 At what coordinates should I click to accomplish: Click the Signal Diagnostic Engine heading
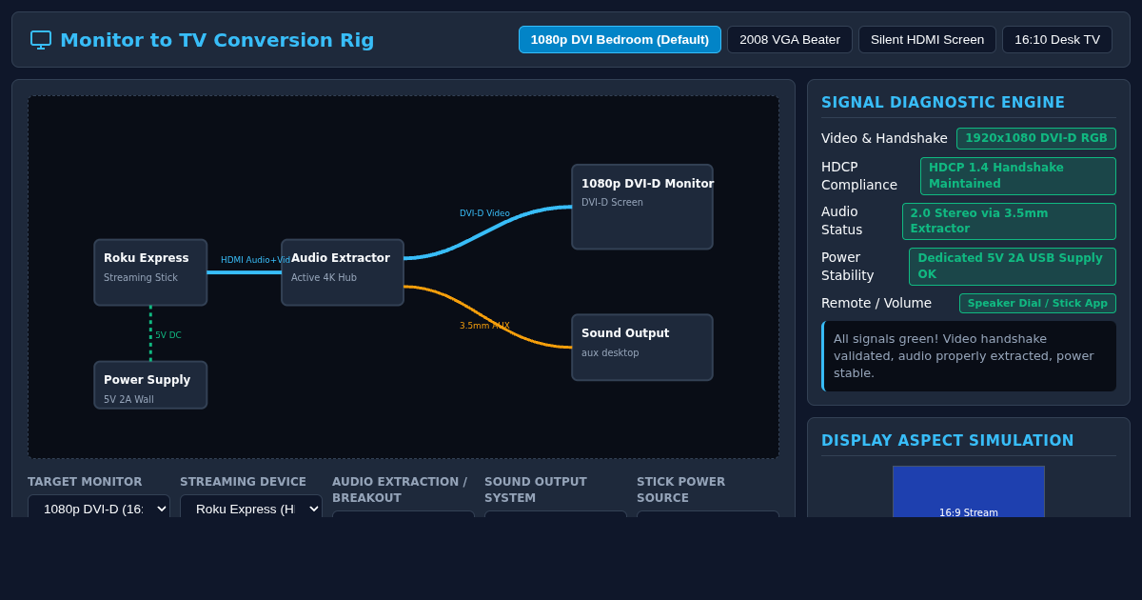click(x=943, y=103)
